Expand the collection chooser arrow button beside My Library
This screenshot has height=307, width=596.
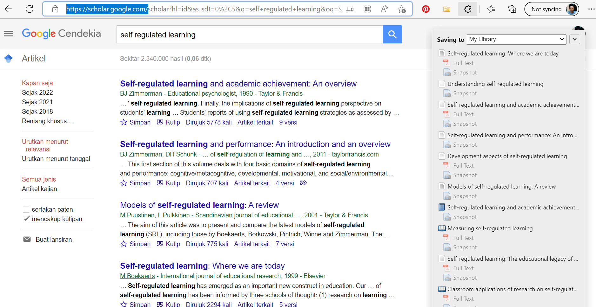(575, 39)
